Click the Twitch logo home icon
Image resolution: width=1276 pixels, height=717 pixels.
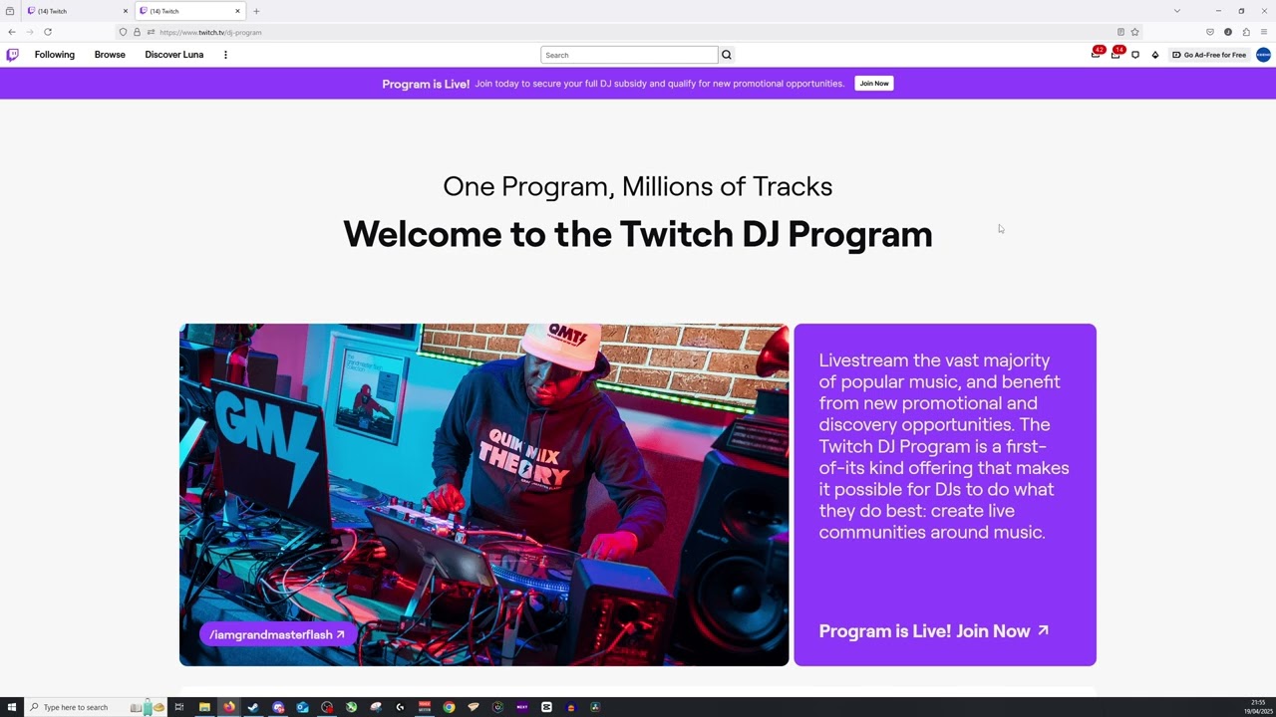pos(12,55)
